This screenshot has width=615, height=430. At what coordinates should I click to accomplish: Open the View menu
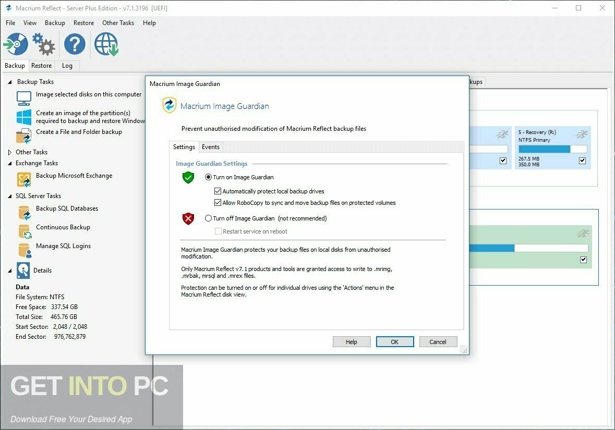(30, 23)
